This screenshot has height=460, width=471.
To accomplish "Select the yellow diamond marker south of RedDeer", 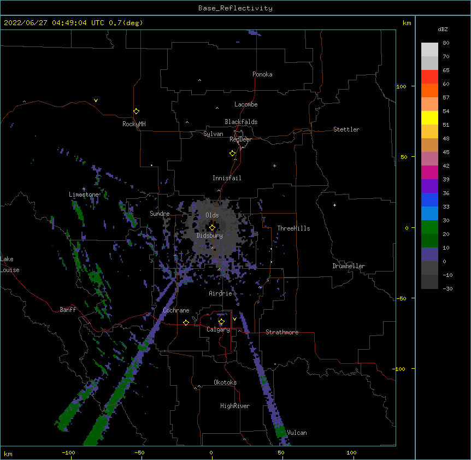I will pos(233,154).
